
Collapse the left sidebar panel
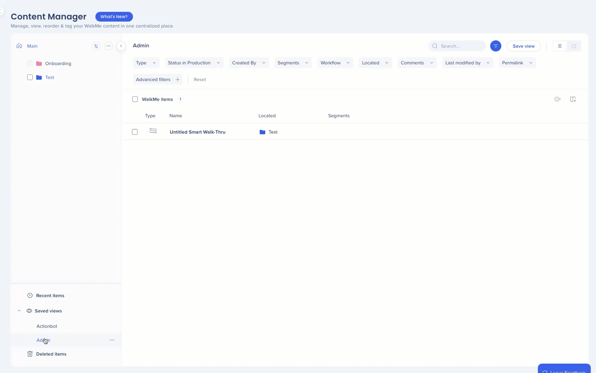coord(121,46)
